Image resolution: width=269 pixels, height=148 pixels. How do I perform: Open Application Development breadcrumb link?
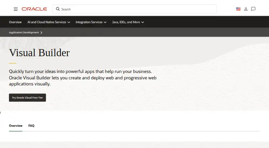24,32
